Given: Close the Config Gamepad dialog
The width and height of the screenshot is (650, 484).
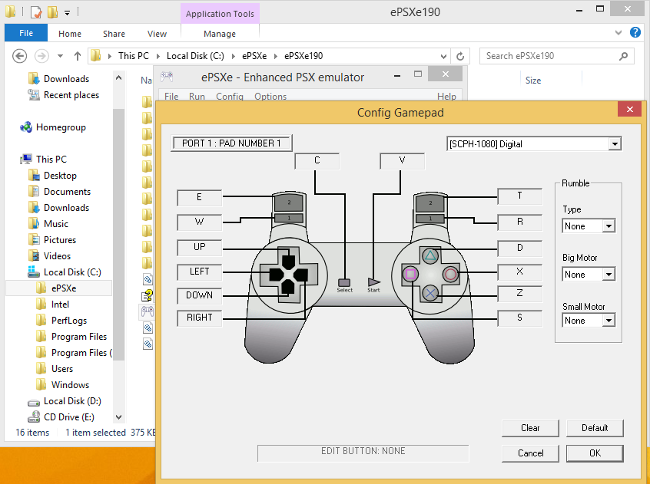Looking at the screenshot, I should 630,109.
